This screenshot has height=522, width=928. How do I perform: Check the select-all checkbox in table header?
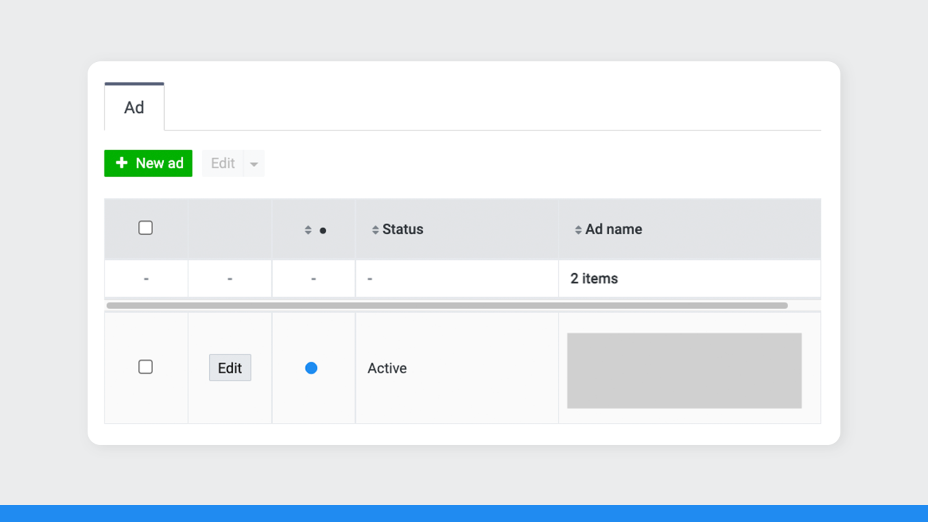tap(146, 228)
